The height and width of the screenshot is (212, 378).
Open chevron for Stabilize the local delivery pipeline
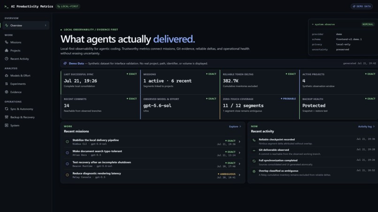(x=239, y=142)
